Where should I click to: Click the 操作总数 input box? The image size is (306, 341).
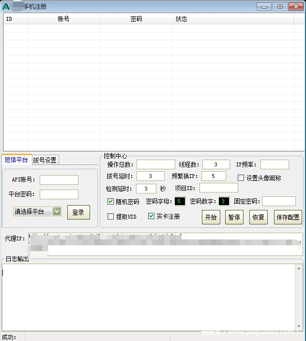[x=155, y=165]
